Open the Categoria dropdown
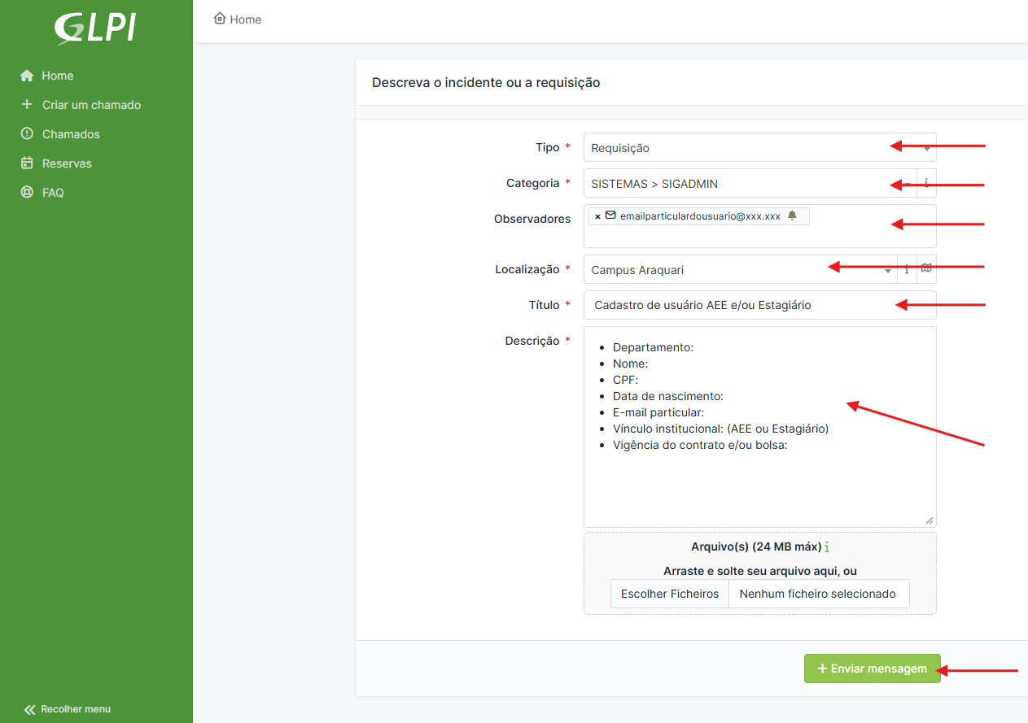Screen dimensions: 1028x723 pos(749,184)
